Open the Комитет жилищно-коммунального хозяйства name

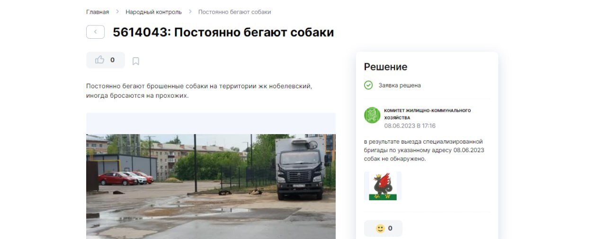(x=428, y=114)
